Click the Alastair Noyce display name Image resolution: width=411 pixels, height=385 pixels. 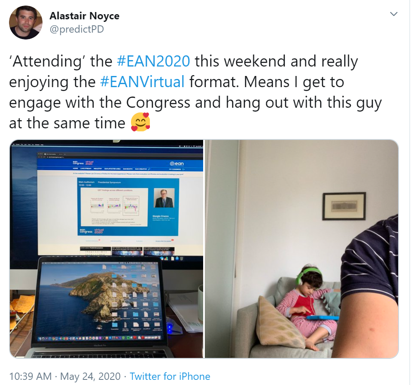[x=85, y=16]
